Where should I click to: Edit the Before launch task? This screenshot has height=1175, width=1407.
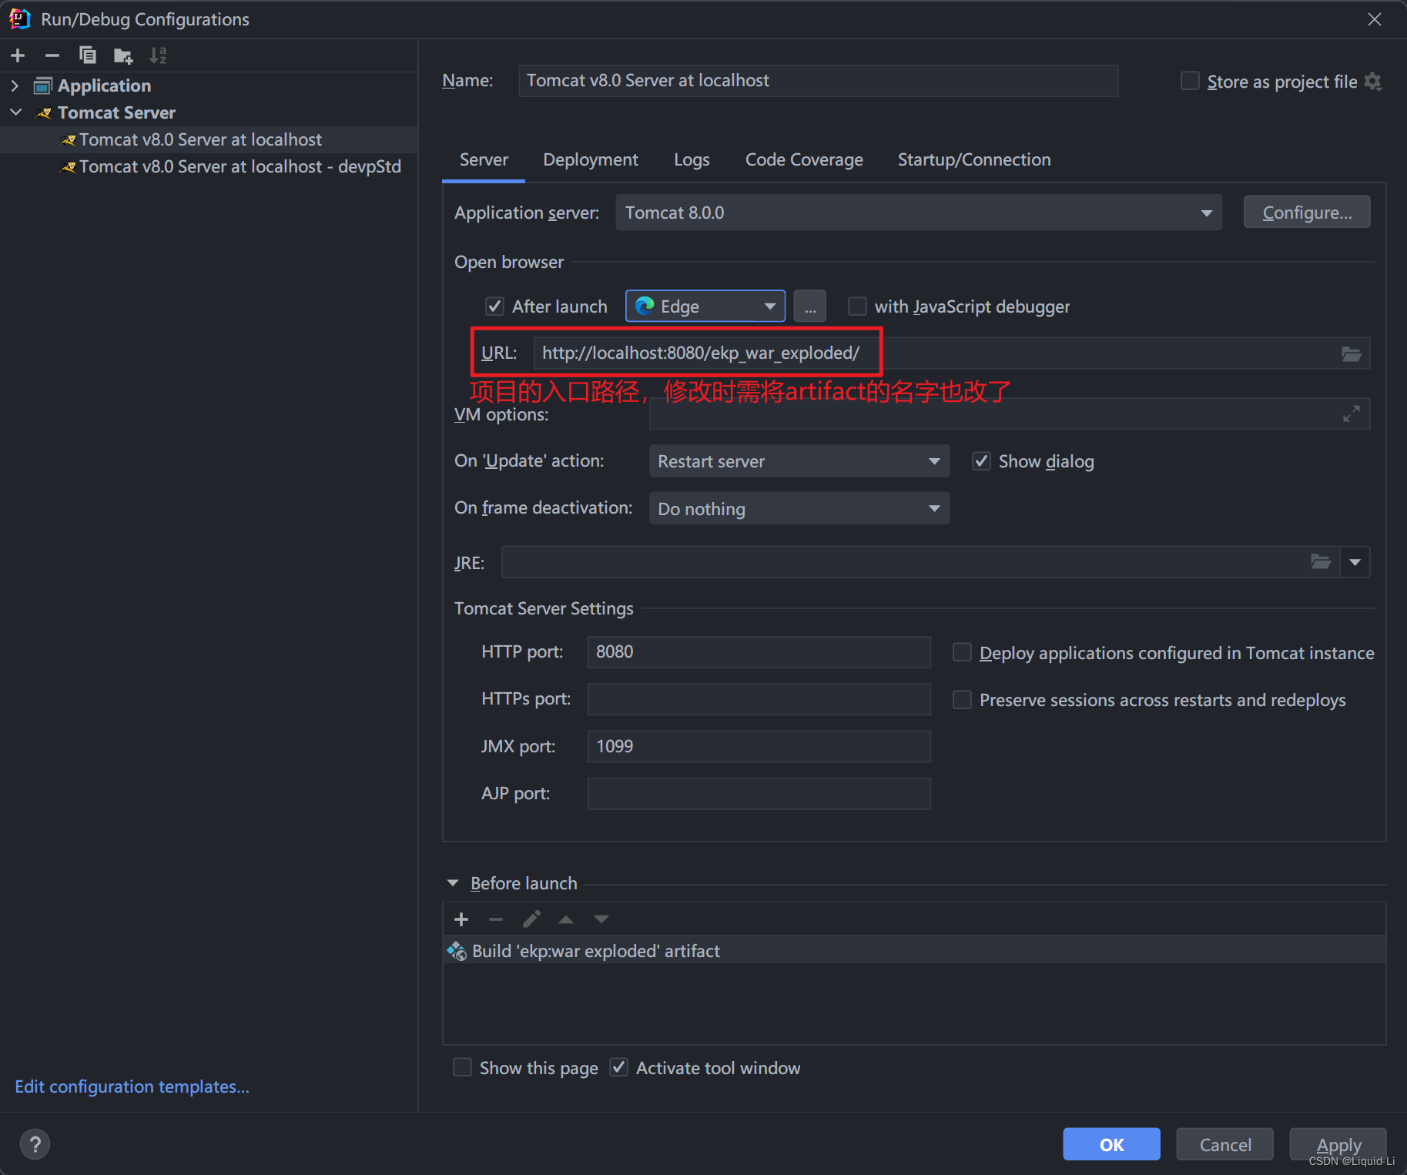[x=531, y=919]
